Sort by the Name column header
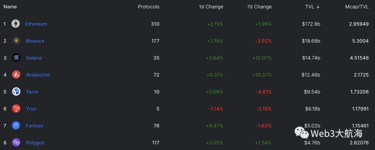Screen dimensions: 375x150 [10, 7]
